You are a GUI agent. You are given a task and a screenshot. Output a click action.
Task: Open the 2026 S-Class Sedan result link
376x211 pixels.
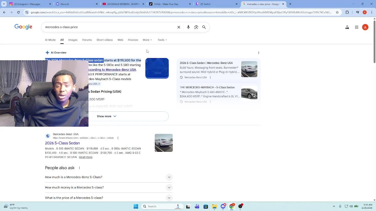pos(62,143)
